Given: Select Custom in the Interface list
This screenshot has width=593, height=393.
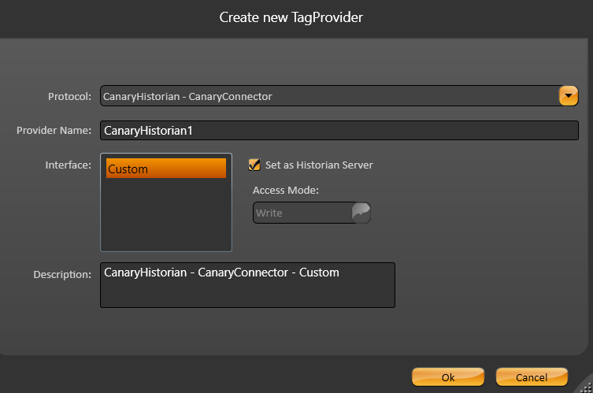Looking at the screenshot, I should click(x=166, y=169).
